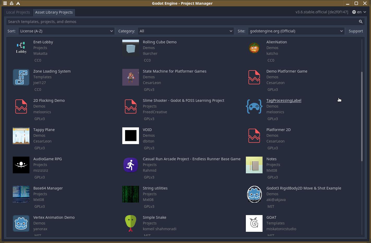Viewport: 371px width, 243px height.
Task: Click the AudioGame RPG icon
Action: [x=21, y=165]
